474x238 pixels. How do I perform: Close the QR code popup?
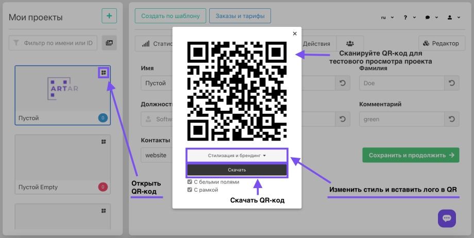coord(295,34)
